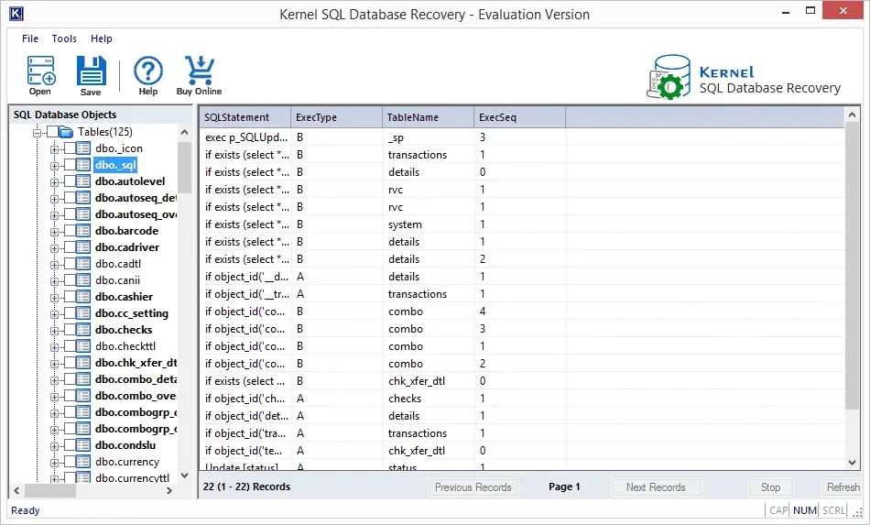Viewport: 870px width, 525px height.
Task: Click the Kernel app icon in title bar
Action: point(16,14)
